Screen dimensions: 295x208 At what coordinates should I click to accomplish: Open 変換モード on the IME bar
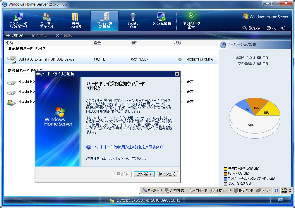pyautogui.click(x=220, y=190)
